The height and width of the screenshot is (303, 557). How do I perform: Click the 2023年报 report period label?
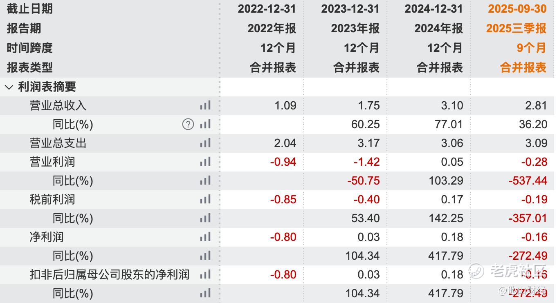355,28
